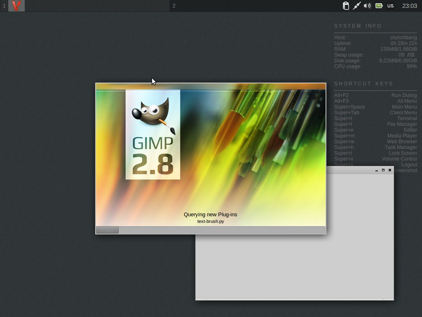Click the 'Web Browser' shortcut entry
Viewport: 422px width, 317px height.
[x=402, y=142]
